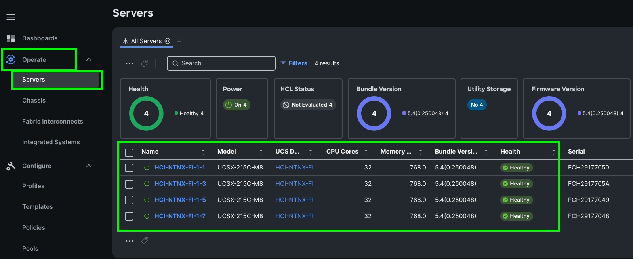Viewport: 633px width, 259px height.
Task: Go to Fabric Interconnects page
Action: click(52, 122)
